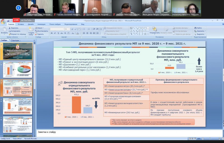Screen dimensions: 224x143
Task: Click the Вставить paste icon
Action: [x=4, y=29]
